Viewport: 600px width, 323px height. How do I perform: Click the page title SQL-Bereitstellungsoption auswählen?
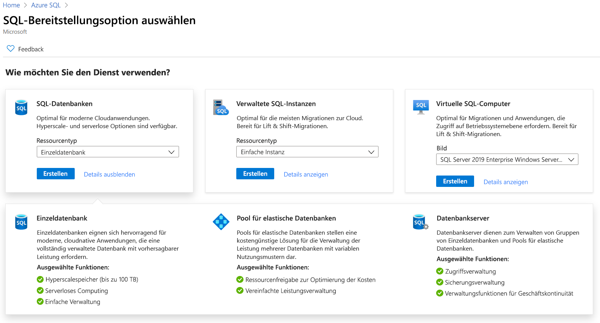pos(99,20)
